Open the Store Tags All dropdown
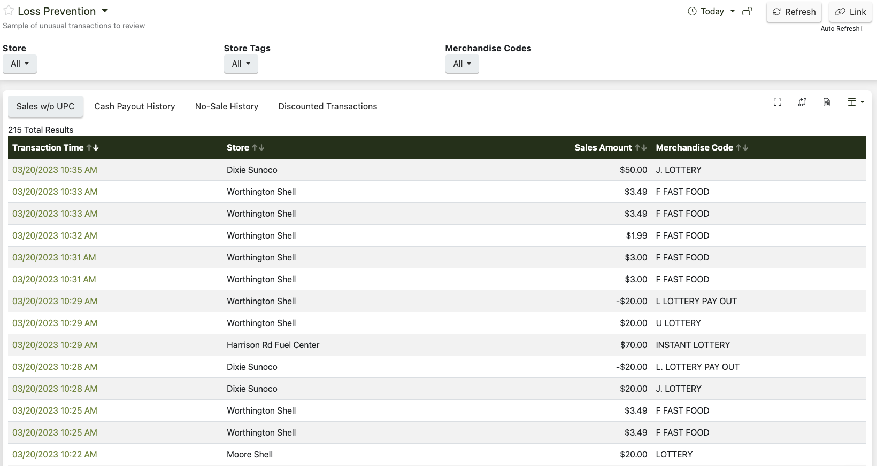877x466 pixels. (x=241, y=64)
